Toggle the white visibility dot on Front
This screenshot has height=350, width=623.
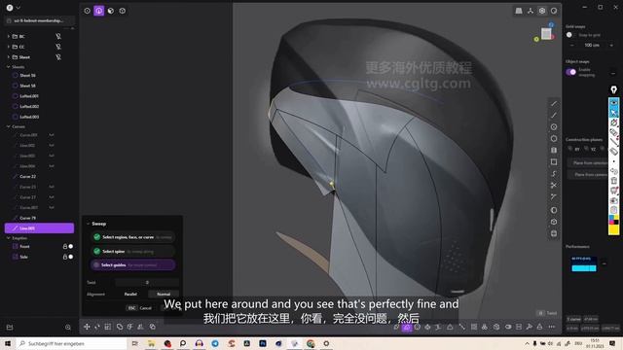pyautogui.click(x=71, y=246)
